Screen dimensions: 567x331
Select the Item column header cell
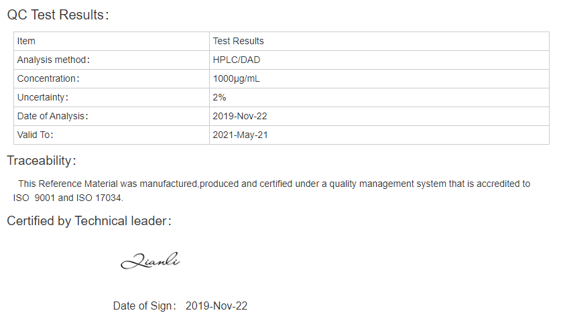[x=111, y=41]
